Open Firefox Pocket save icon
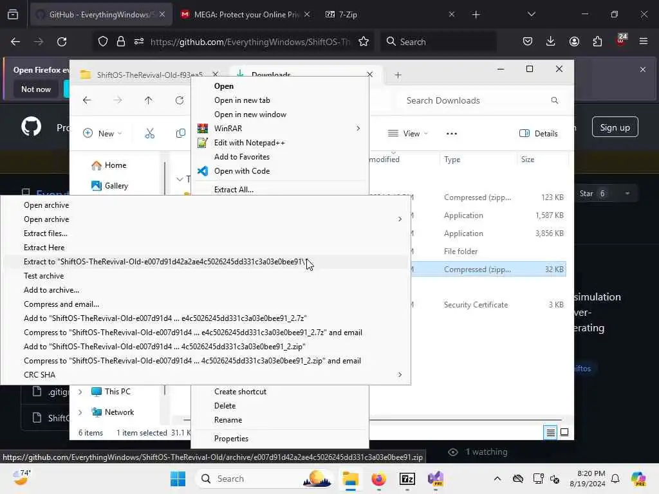The width and height of the screenshot is (659, 494). click(x=528, y=41)
